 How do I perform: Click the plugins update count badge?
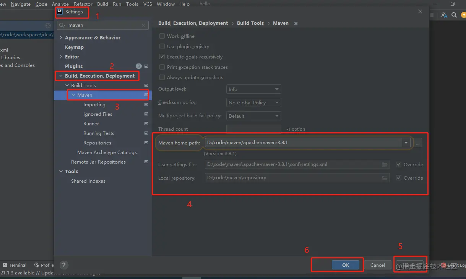click(139, 66)
